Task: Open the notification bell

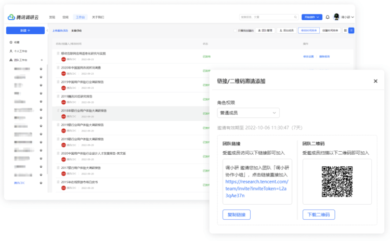Action: tap(328, 17)
